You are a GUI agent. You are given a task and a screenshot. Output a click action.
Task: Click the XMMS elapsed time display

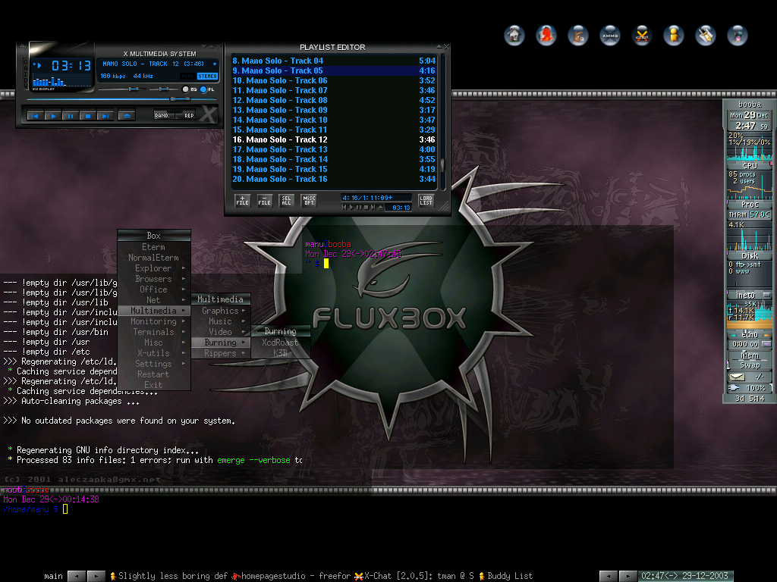[71, 65]
